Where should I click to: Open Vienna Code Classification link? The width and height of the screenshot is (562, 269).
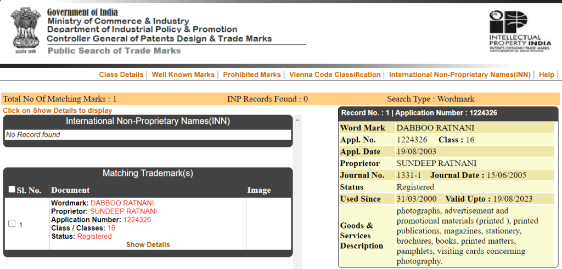coord(334,75)
